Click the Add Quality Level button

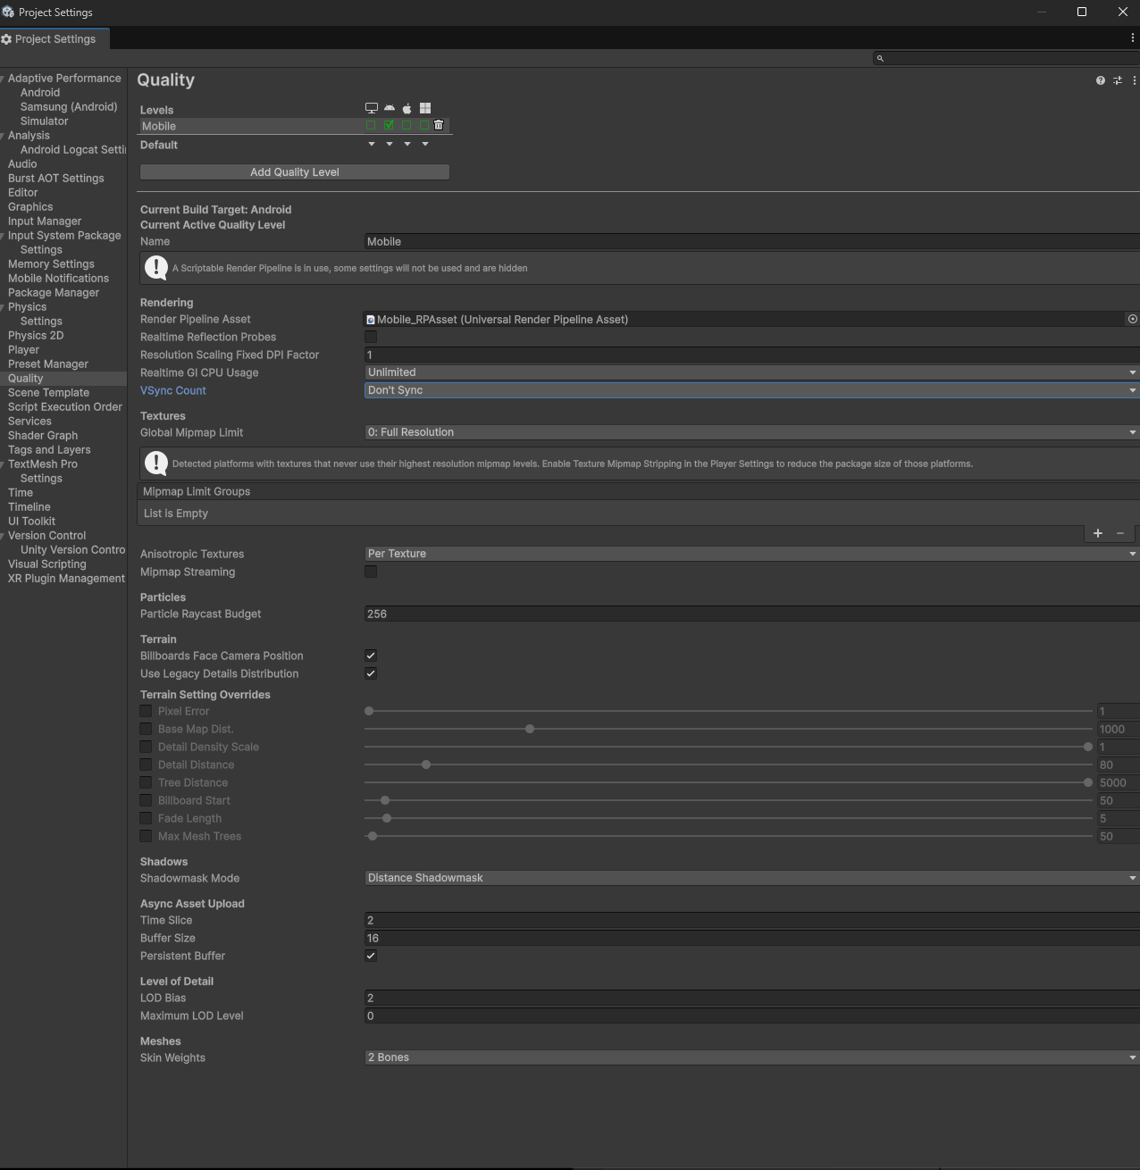click(x=295, y=172)
